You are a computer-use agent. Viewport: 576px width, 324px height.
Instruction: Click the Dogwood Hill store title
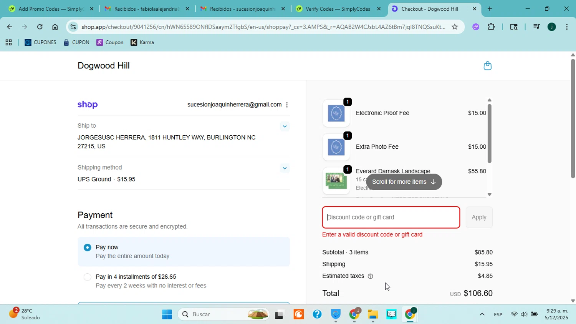104,66
